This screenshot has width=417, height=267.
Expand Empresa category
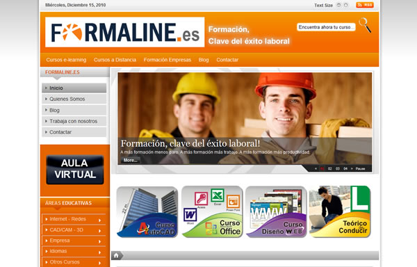coord(74,241)
